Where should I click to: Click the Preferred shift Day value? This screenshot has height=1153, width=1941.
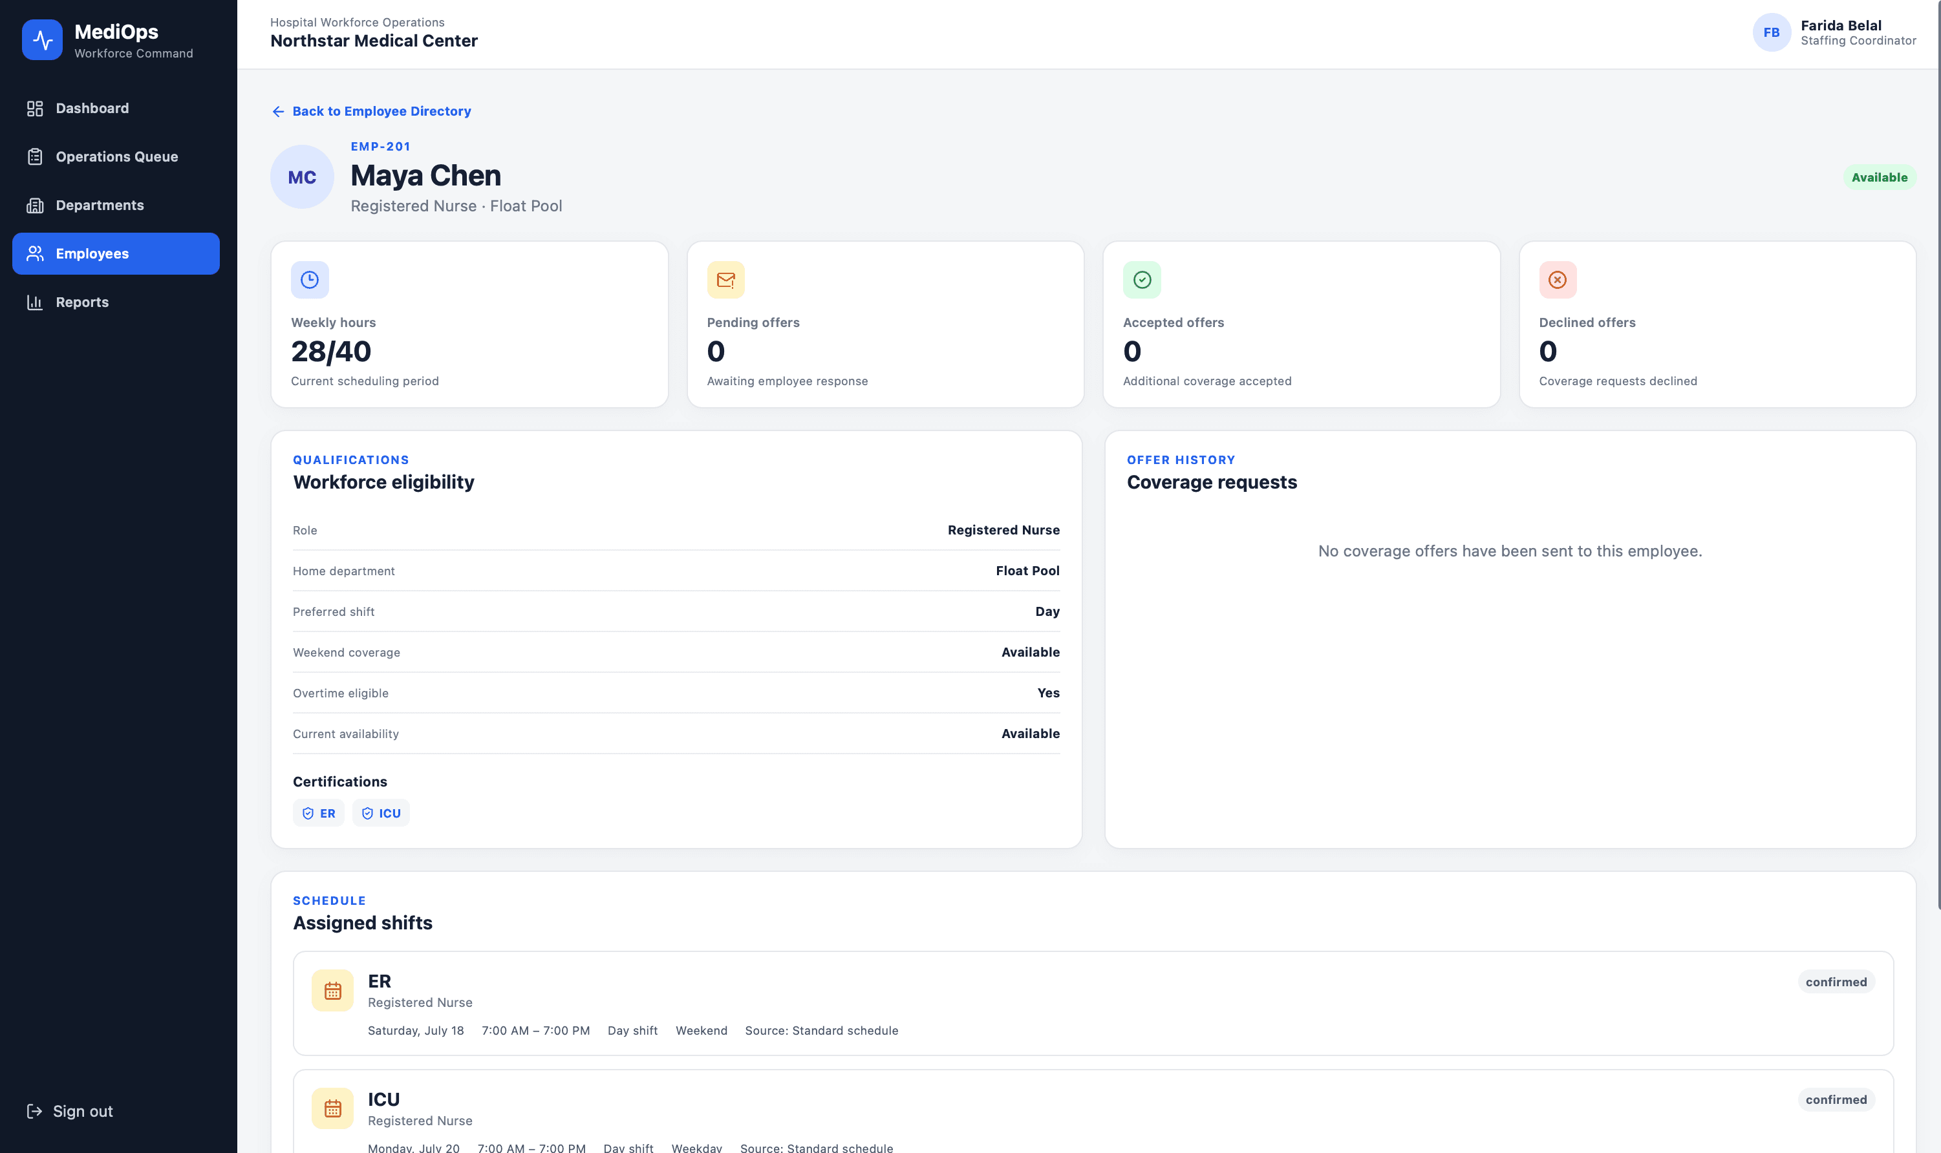pyautogui.click(x=1047, y=611)
